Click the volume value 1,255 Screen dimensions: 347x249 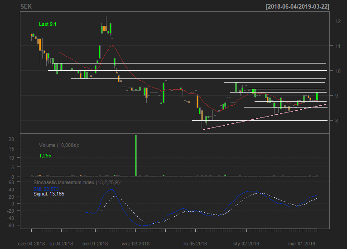[45, 156]
